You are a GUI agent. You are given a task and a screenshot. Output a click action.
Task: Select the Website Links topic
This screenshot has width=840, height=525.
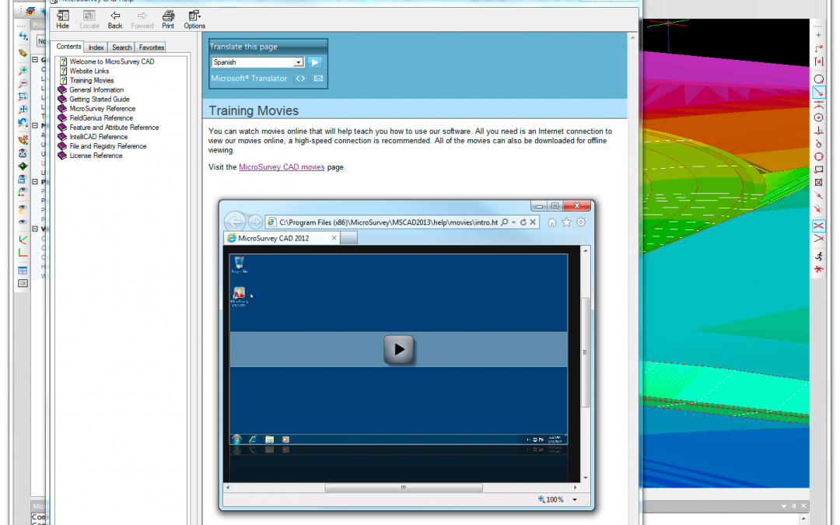pos(89,71)
